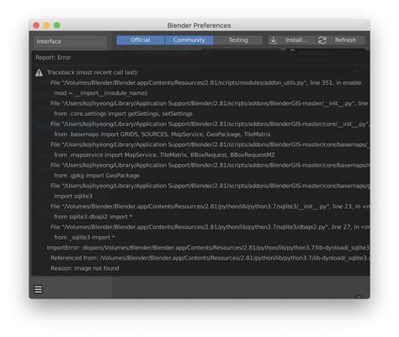Click the 'ImportError: dlopen' line
The width and height of the screenshot is (399, 337).
[208, 248]
